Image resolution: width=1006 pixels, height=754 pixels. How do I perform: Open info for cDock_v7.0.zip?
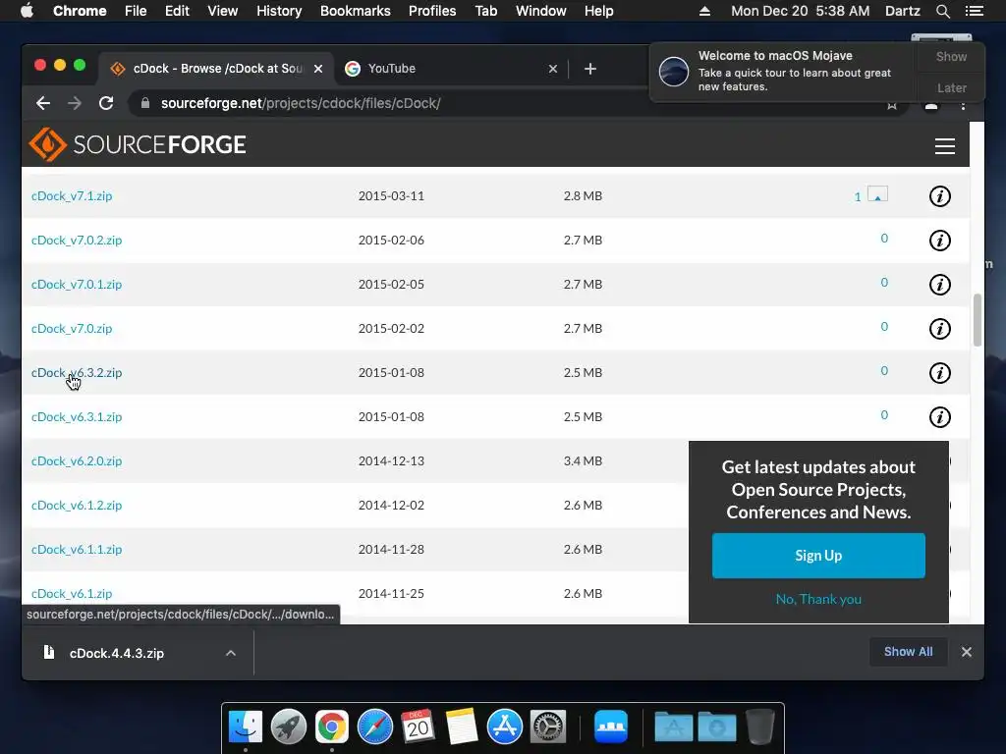click(x=940, y=329)
